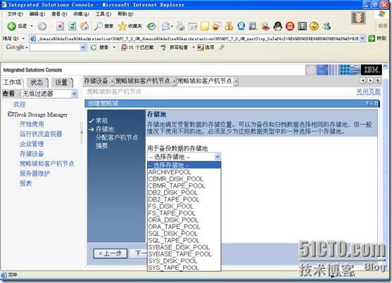The width and height of the screenshot is (392, 283).
Task: Open 报表 navigation link
Action: [25, 183]
